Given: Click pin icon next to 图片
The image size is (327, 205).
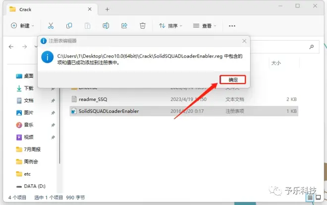Looking at the screenshot, I should click(x=53, y=113).
